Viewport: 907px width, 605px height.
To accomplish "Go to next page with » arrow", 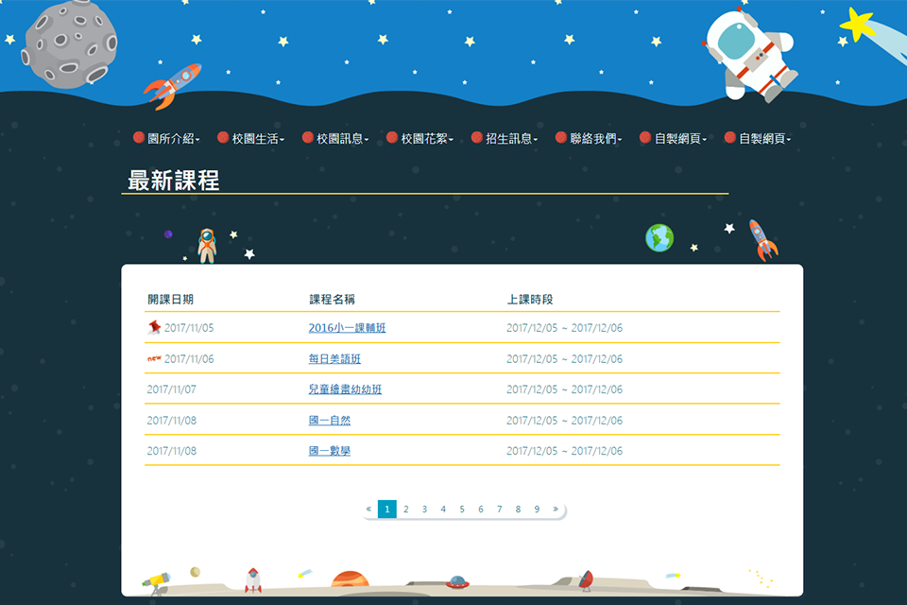I will click(x=556, y=509).
